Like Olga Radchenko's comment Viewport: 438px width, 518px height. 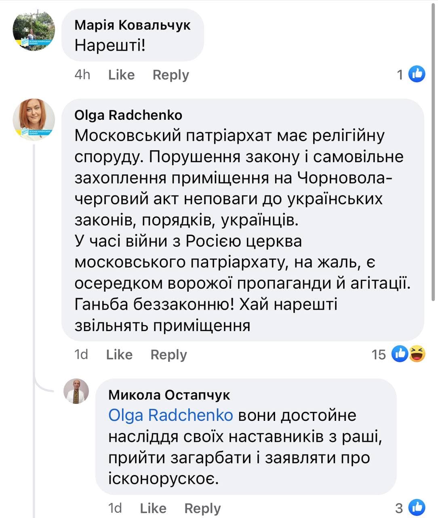119,355
